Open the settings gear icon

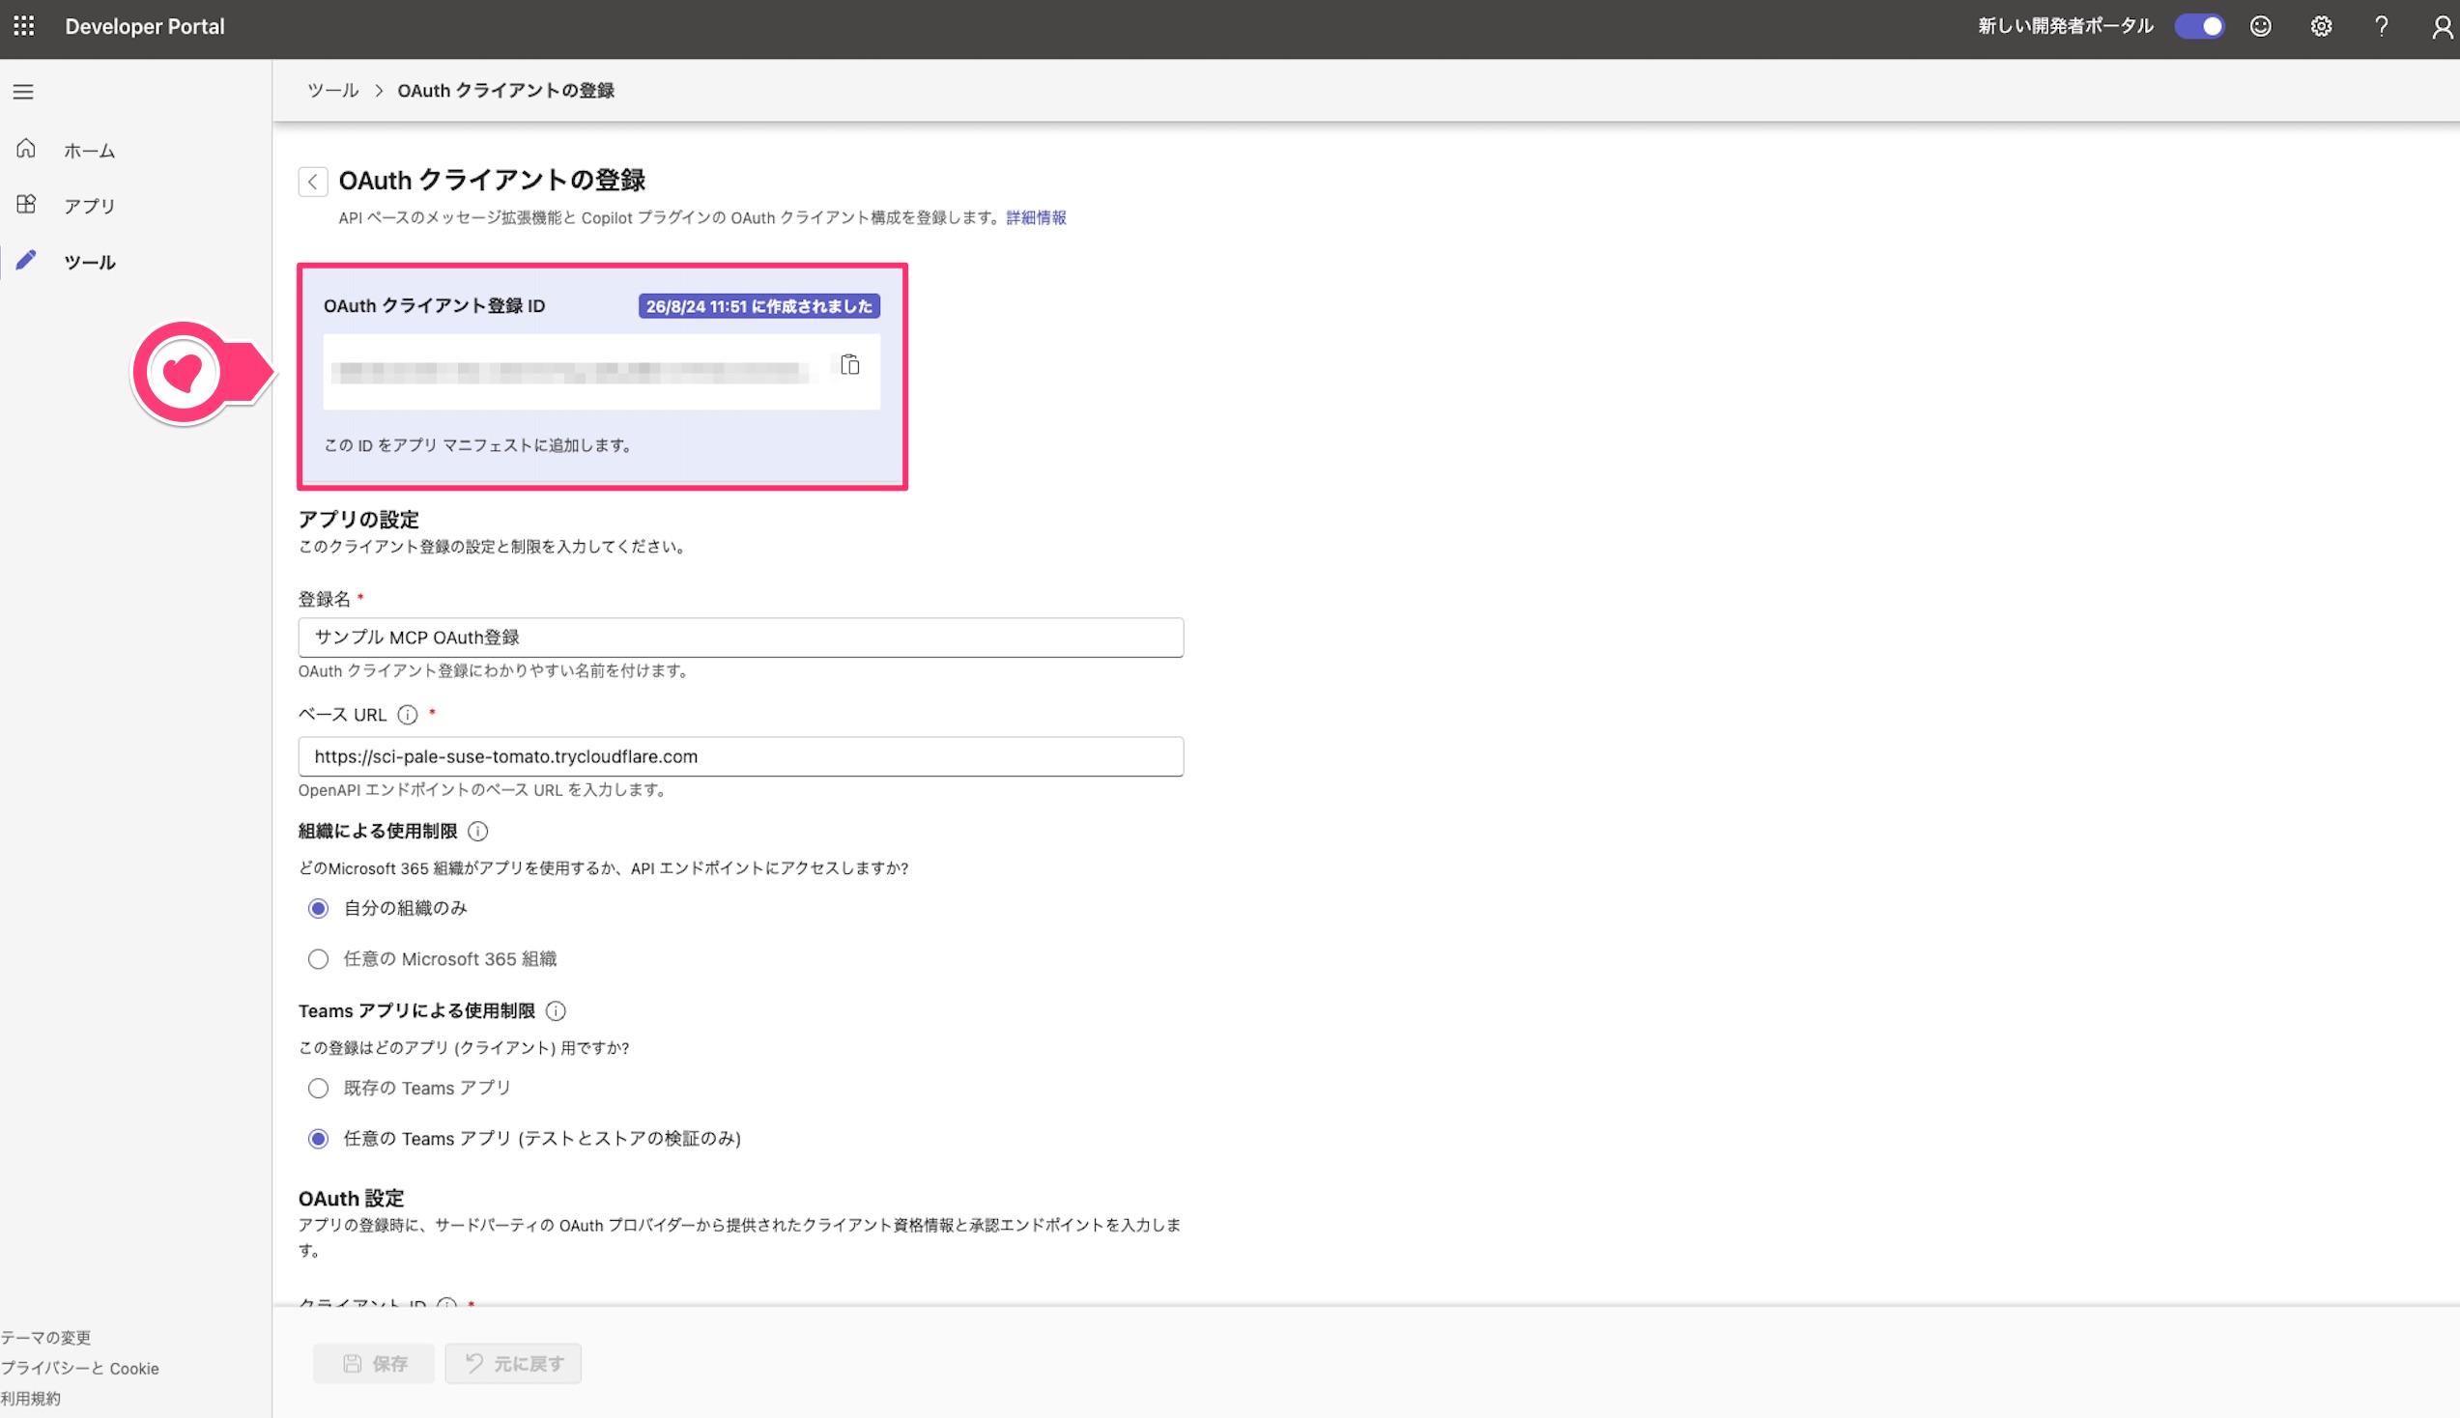coord(2321,26)
